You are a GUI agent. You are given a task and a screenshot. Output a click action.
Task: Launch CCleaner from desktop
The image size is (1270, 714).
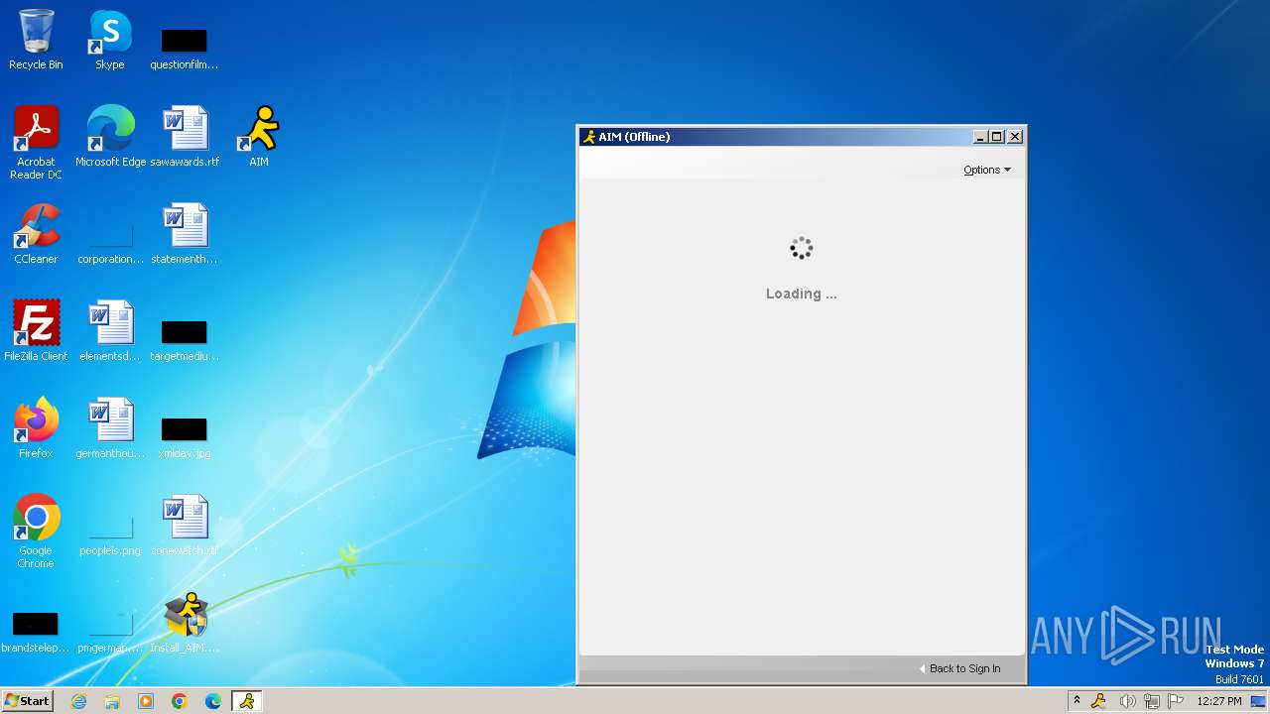[x=36, y=234]
